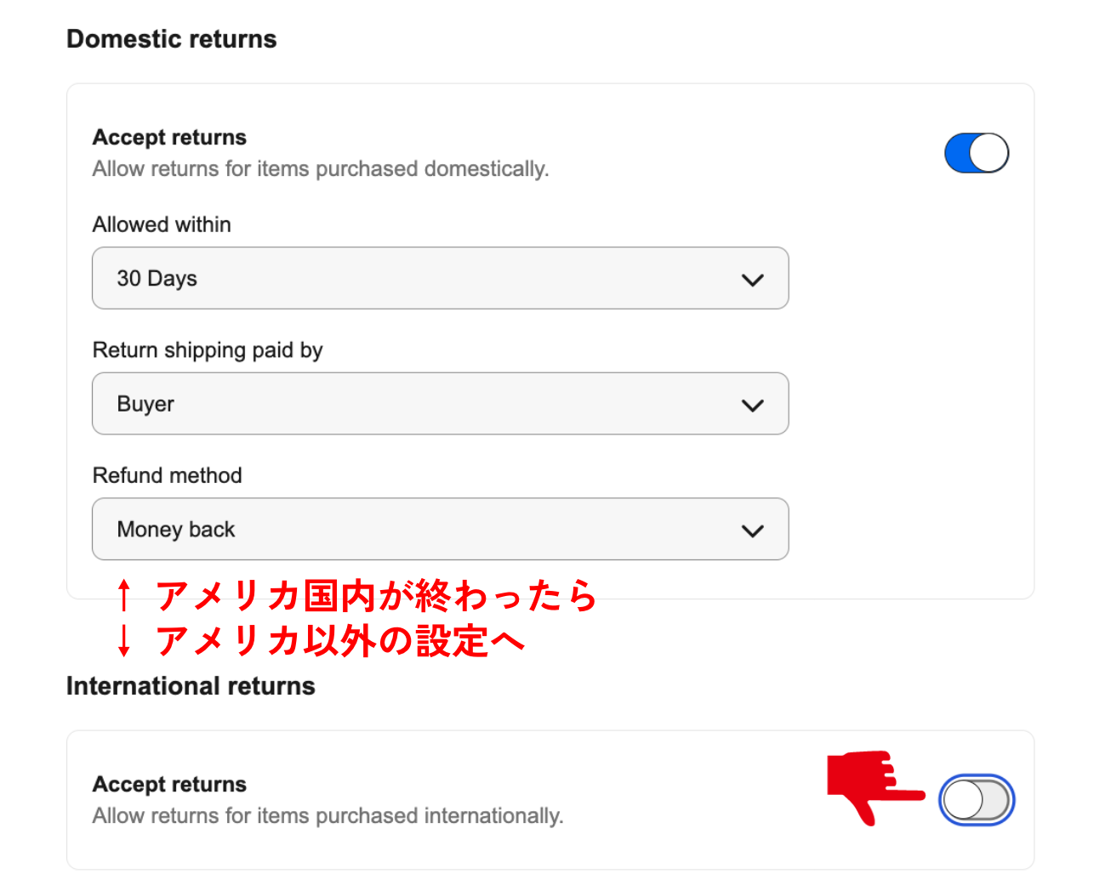The width and height of the screenshot is (1094, 891).
Task: Click the International returns heading
Action: (x=191, y=686)
